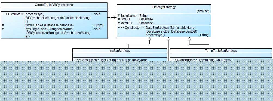The height and width of the screenshot is (101, 273).
Task: Click the <<Override>> stereotype in OracleTableDBSynchronizer
Action: click(15, 14)
